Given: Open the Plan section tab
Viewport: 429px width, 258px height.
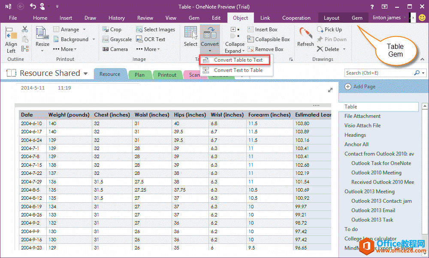Looking at the screenshot, I should [139, 75].
